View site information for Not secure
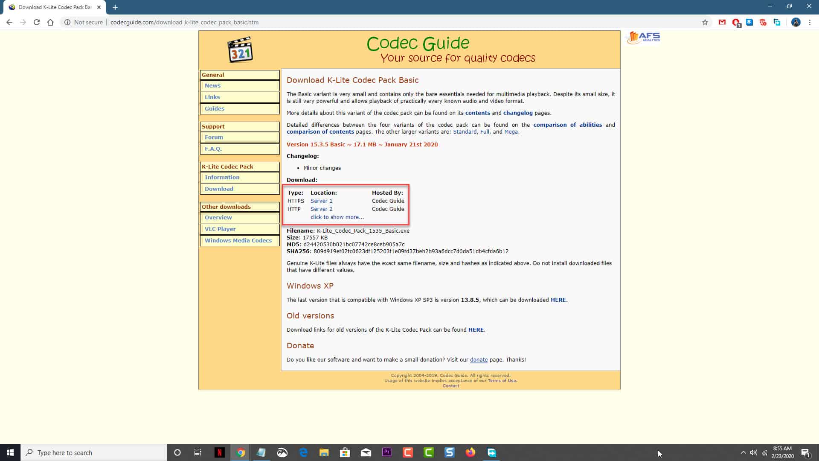 pyautogui.click(x=84, y=22)
